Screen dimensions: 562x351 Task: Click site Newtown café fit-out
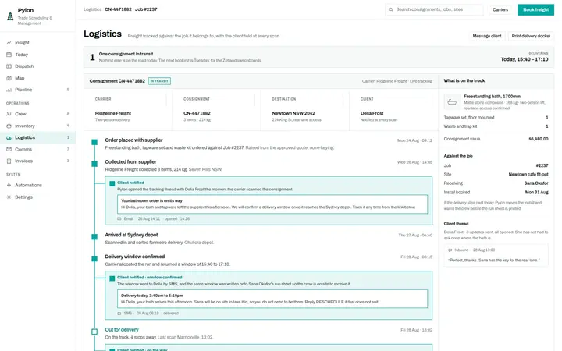(528, 175)
